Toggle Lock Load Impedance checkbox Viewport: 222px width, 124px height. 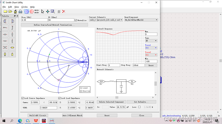59,98
